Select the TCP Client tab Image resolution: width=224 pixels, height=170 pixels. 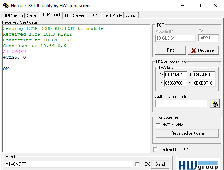click(x=51, y=15)
